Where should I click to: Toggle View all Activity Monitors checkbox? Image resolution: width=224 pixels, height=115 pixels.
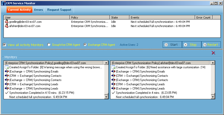(x=5, y=45)
